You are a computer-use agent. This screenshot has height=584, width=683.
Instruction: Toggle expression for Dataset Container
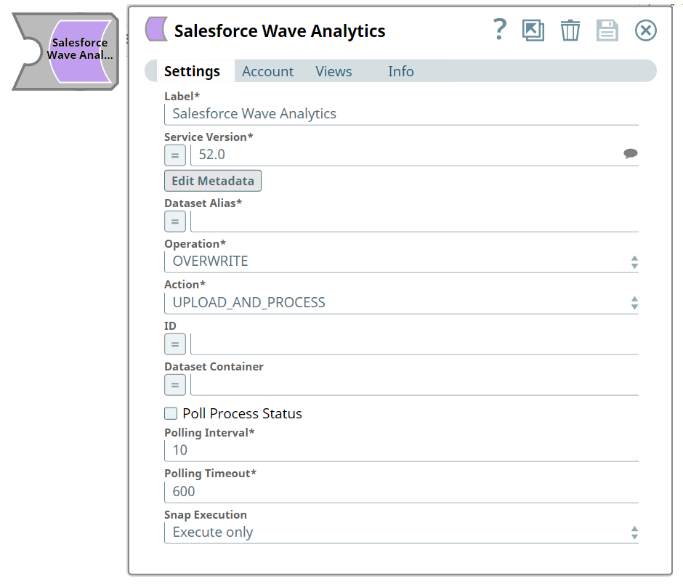(175, 385)
